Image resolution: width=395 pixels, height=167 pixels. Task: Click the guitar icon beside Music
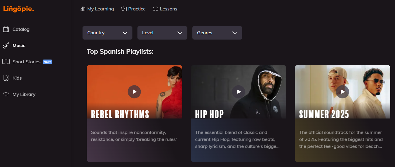tap(6, 46)
